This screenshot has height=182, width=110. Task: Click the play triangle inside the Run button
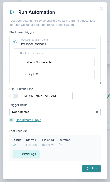point(88,169)
